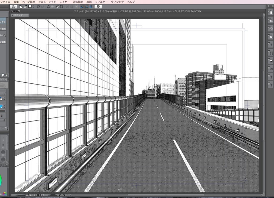The image size is (274, 198).
Task: Expand the page size stepper next to document icon
Action: [33, 6]
